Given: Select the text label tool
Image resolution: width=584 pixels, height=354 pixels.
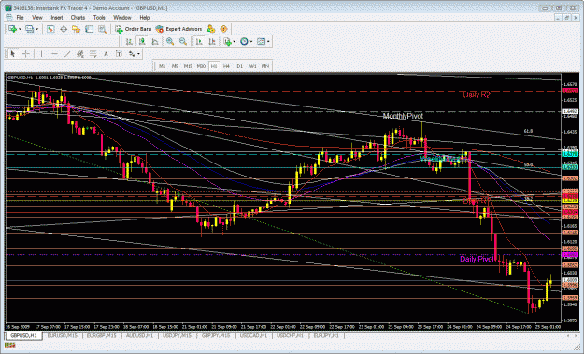Looking at the screenshot, I should (x=119, y=54).
